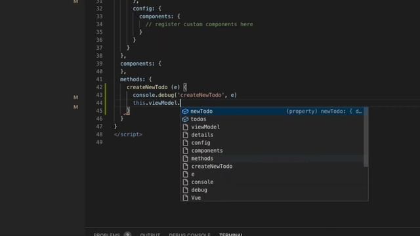Choose the debug suggestion entry

(273, 190)
